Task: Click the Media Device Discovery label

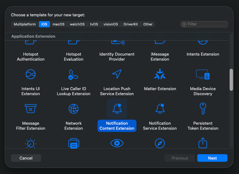Action: (x=203, y=91)
